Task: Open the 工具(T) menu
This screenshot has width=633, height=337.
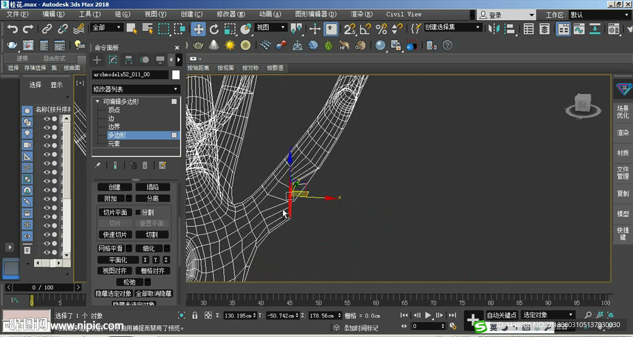Action: tap(90, 14)
